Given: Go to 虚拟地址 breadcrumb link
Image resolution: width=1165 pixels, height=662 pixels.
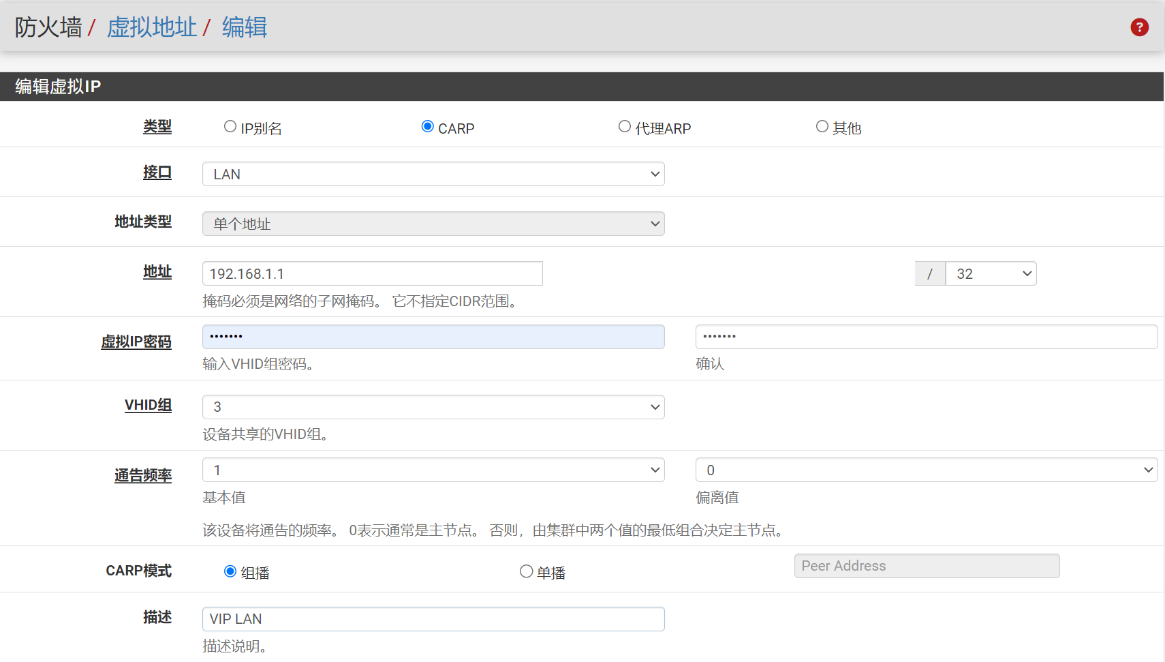Looking at the screenshot, I should point(152,27).
